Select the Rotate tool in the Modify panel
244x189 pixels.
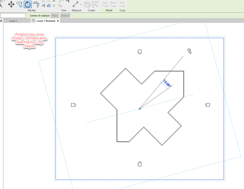coord(27,4)
